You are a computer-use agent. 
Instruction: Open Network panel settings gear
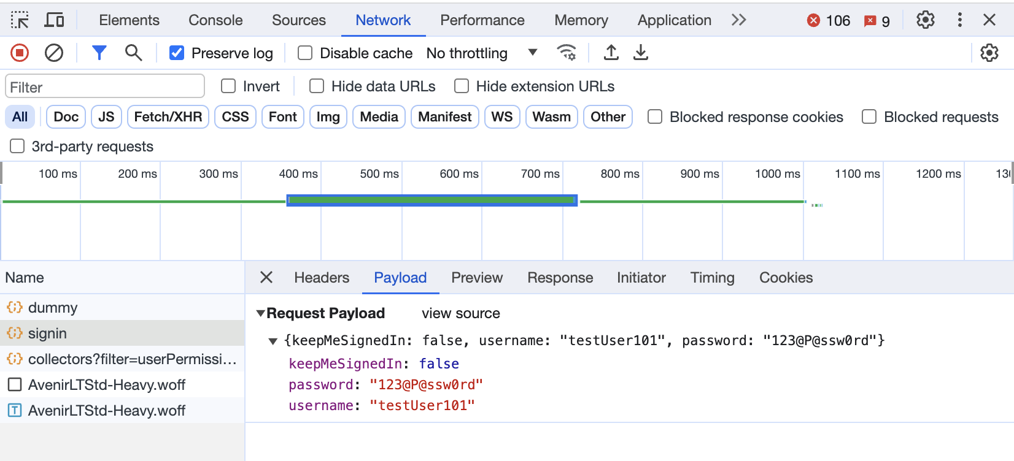tap(989, 53)
